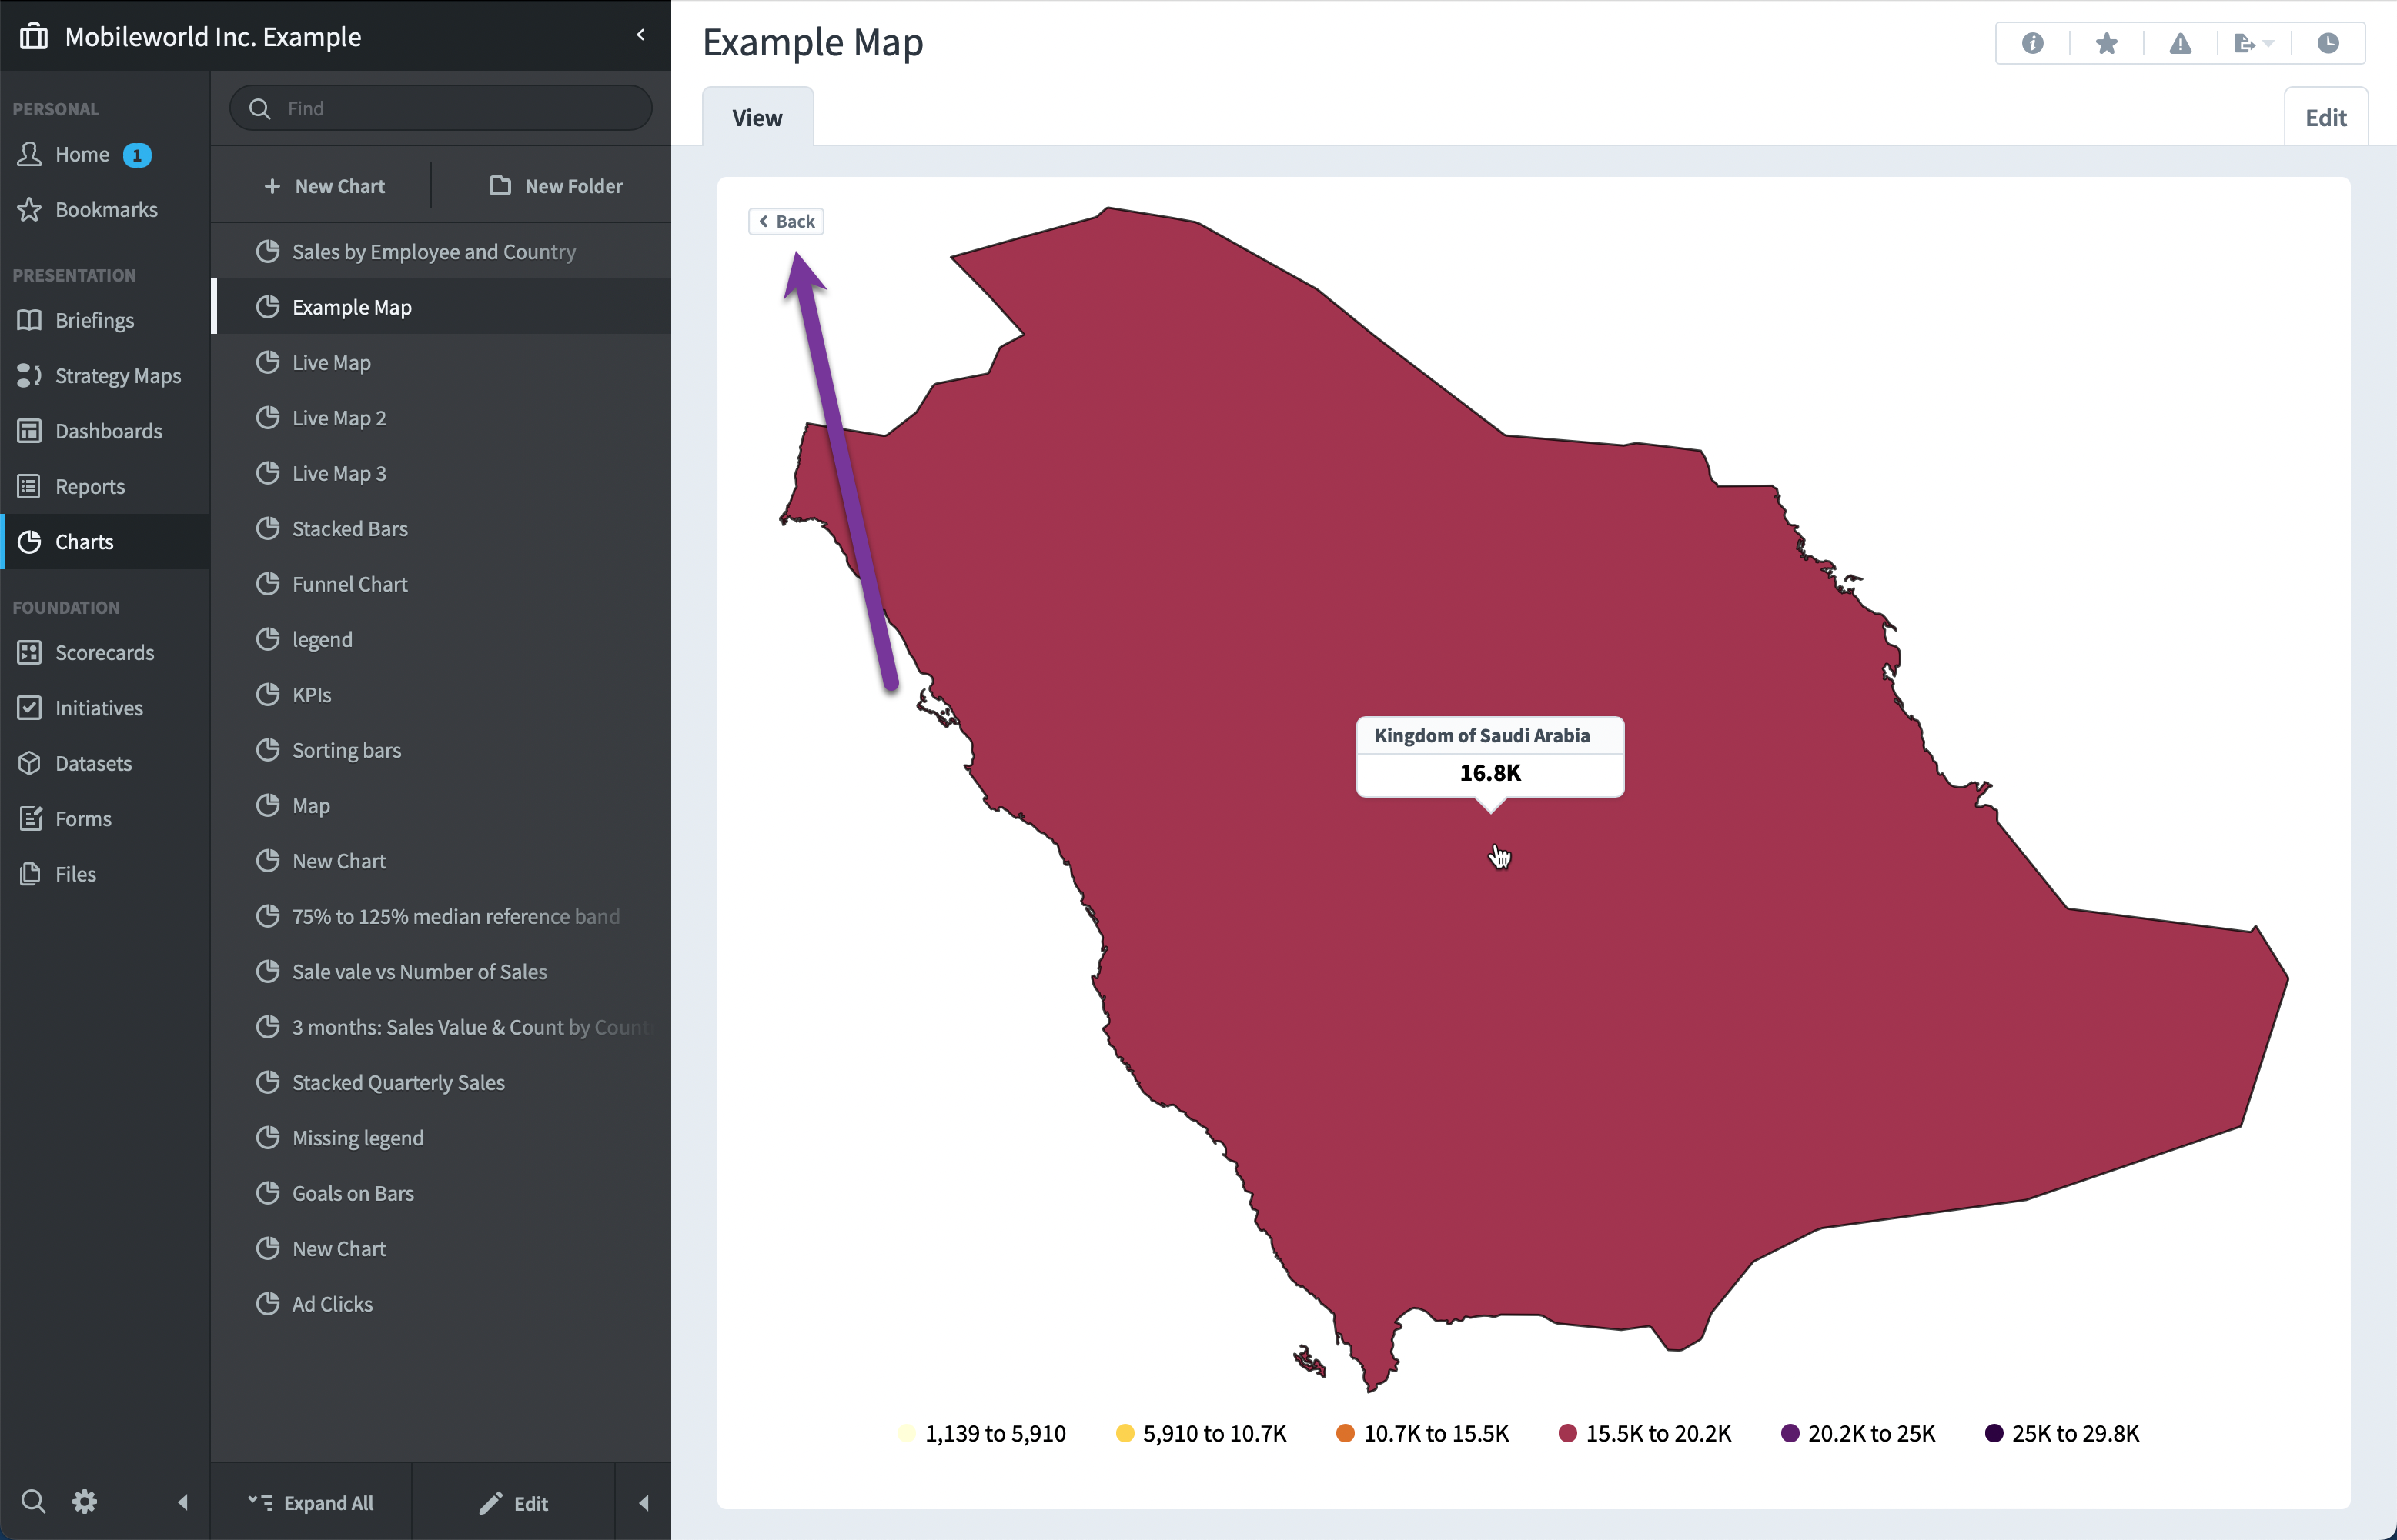Viewport: 2397px width, 1540px height.
Task: Open the Sorting bars chart
Action: click(440, 749)
